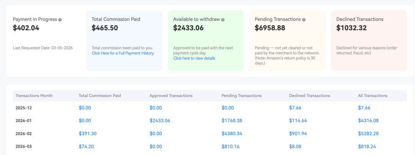The width and height of the screenshot is (415, 155).
Task: Click help icon beside Available to withdraw
Action: [x=223, y=20]
